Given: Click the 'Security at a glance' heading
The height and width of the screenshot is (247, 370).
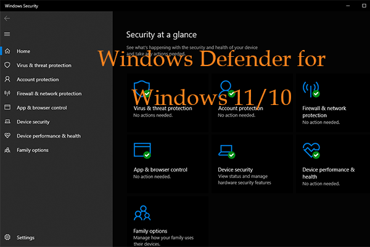Looking at the screenshot, I should (x=162, y=35).
